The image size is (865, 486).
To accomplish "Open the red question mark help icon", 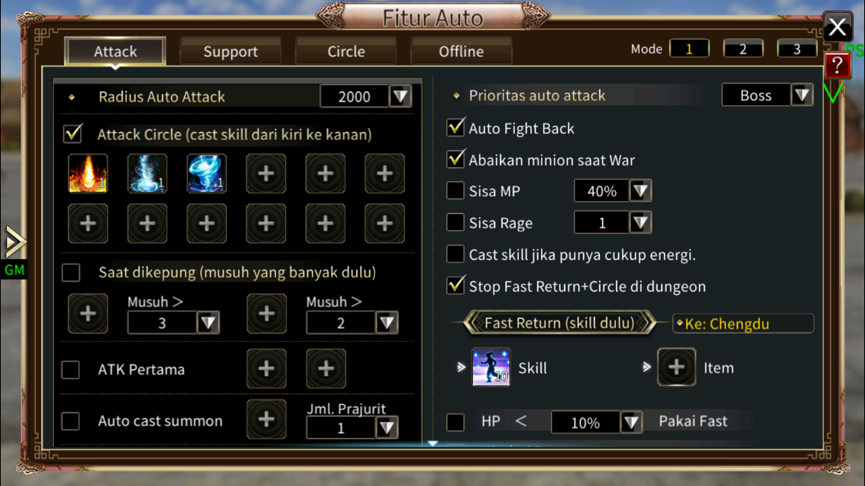I will 837,66.
